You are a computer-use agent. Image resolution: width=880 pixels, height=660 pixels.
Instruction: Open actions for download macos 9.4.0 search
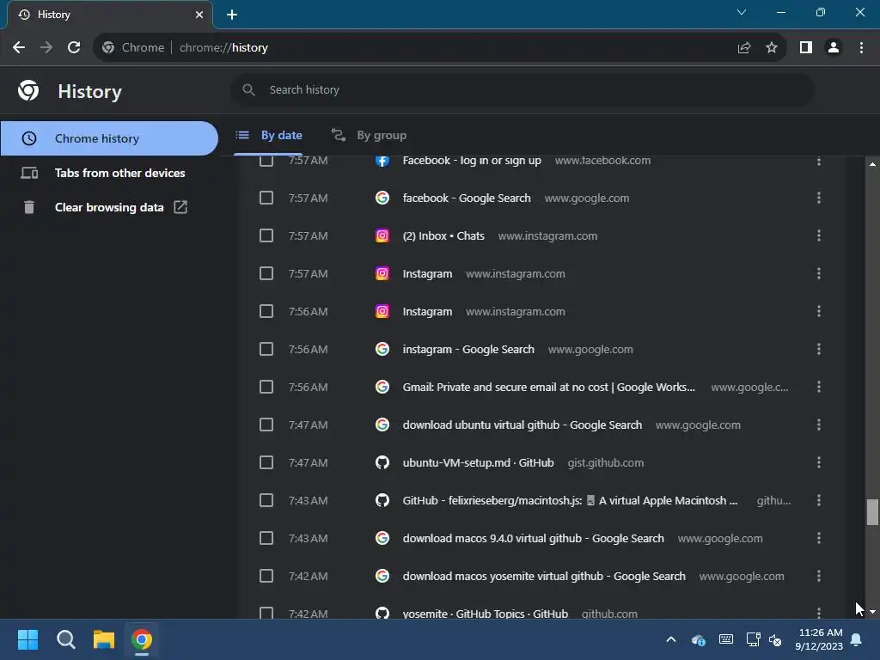(819, 538)
